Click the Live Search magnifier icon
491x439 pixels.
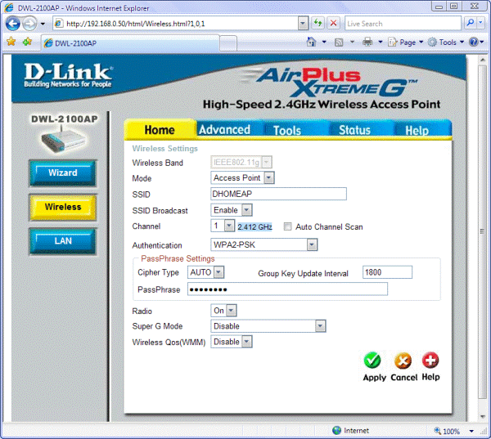coord(470,23)
